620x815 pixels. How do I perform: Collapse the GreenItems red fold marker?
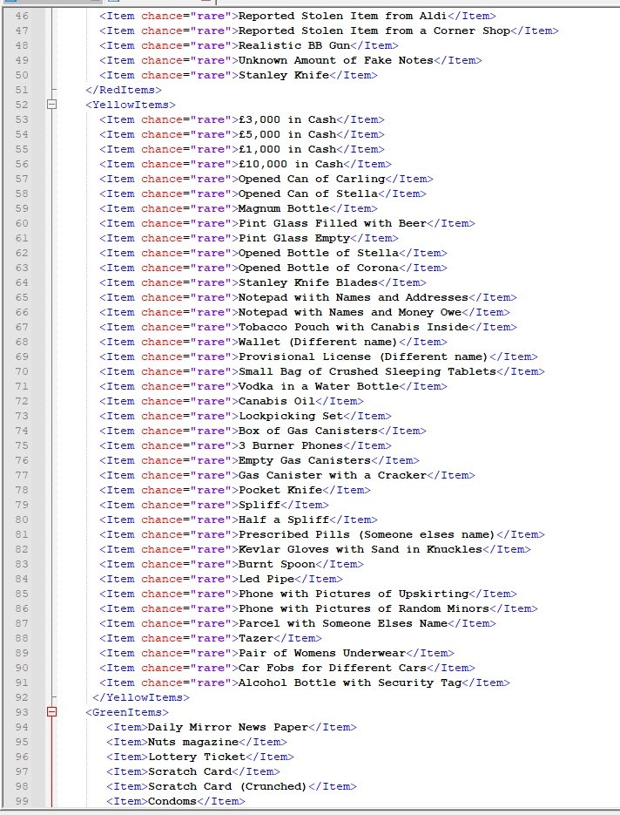[x=52, y=712]
